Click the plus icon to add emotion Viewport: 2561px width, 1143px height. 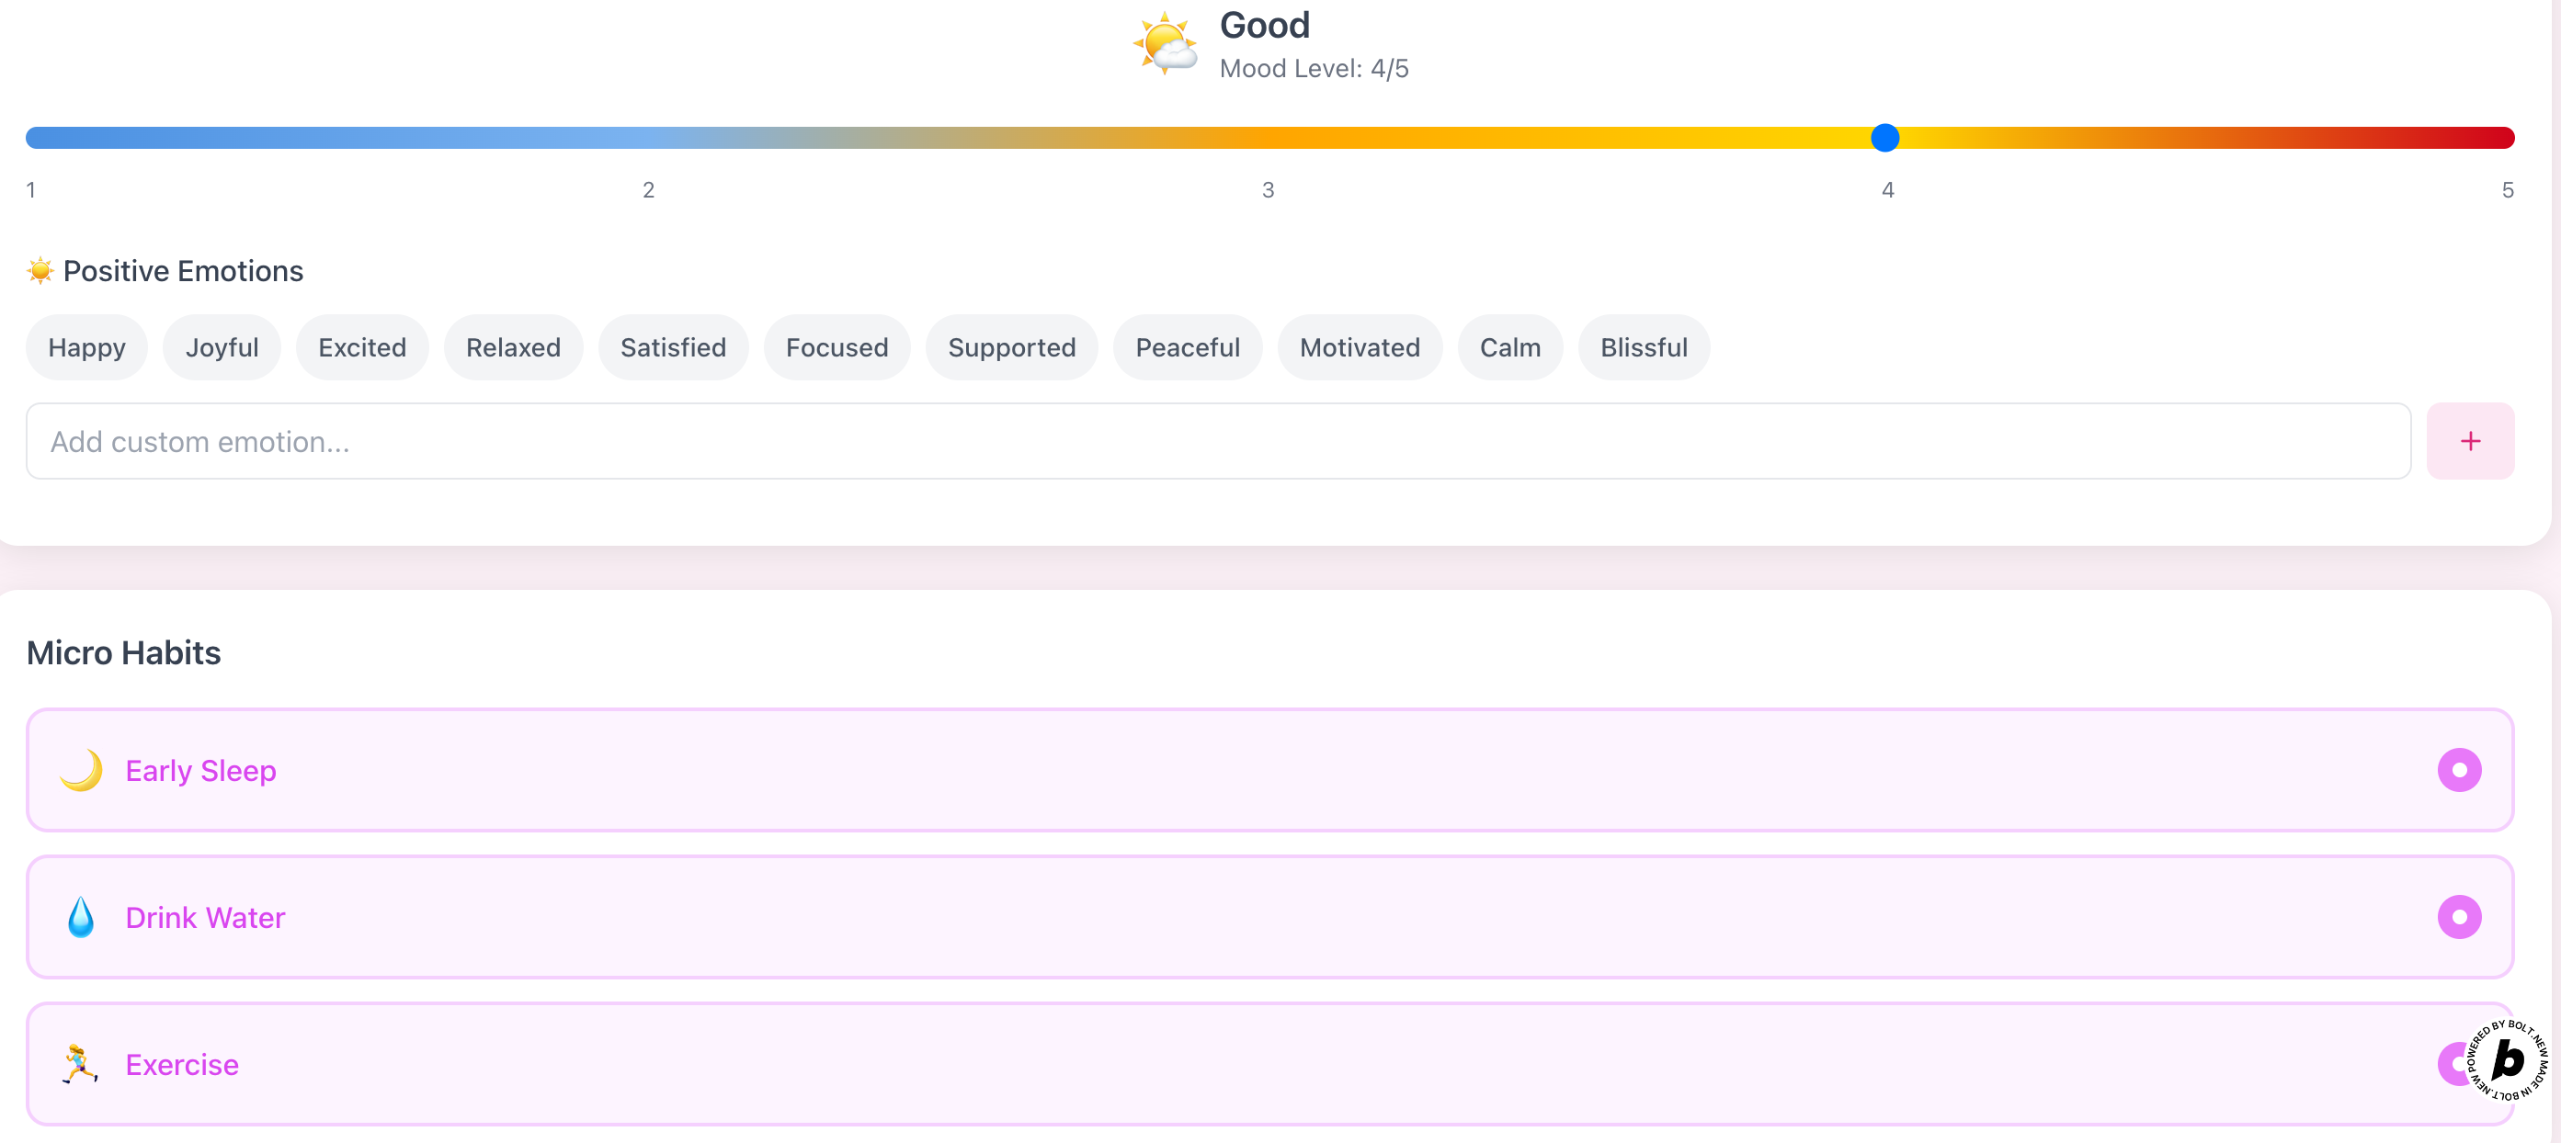(2469, 441)
